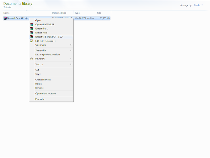Choose Restore previous versions
This screenshot has height=158, width=210.
(x=51, y=55)
